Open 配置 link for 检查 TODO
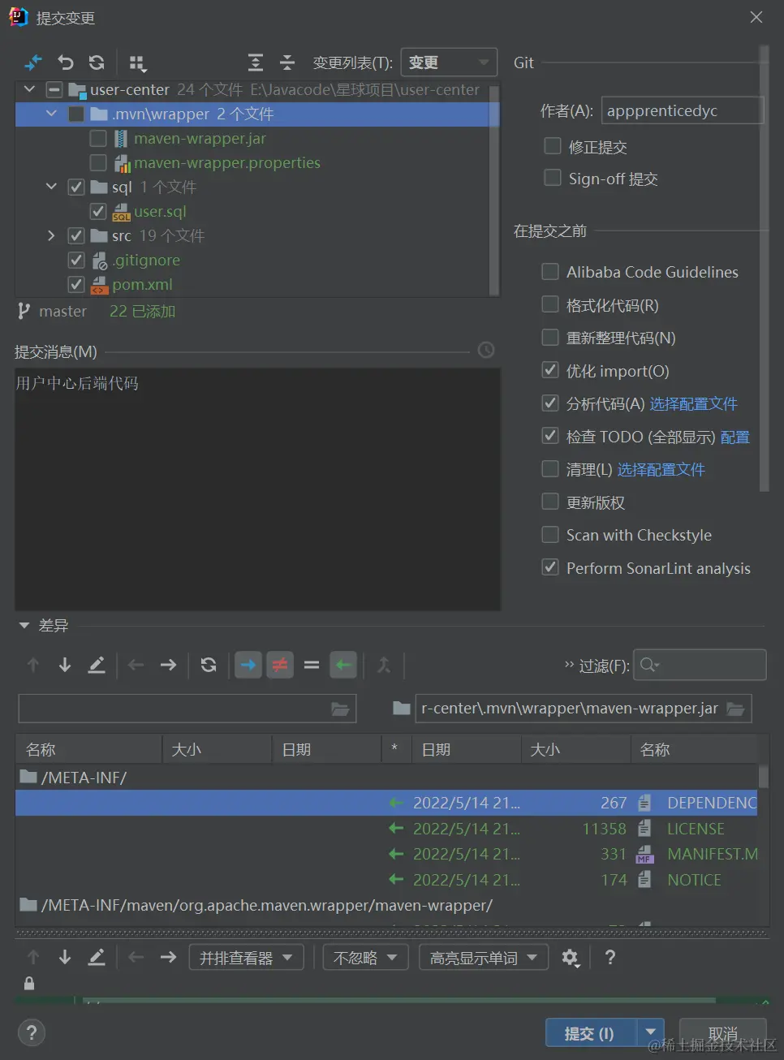This screenshot has width=784, height=1060. click(734, 437)
